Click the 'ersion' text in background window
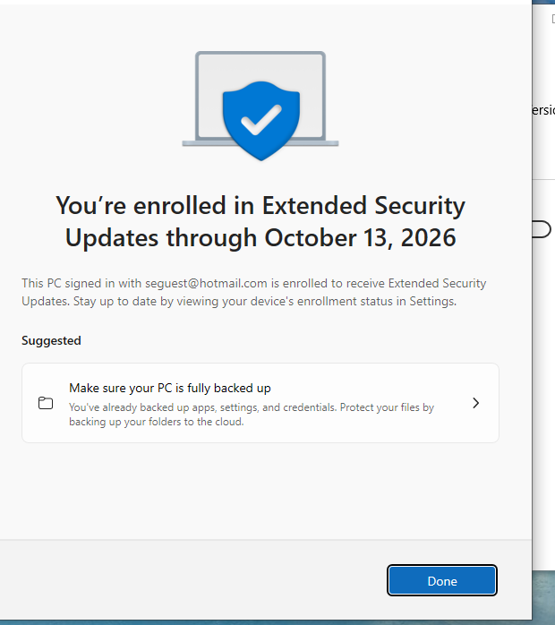This screenshot has height=625, width=555. tap(542, 111)
